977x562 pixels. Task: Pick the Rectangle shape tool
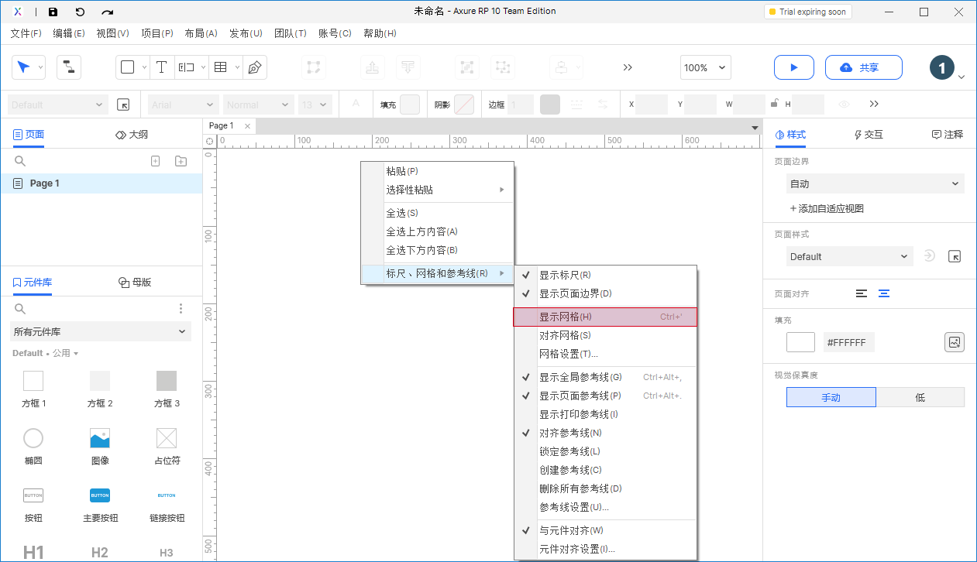pyautogui.click(x=128, y=67)
